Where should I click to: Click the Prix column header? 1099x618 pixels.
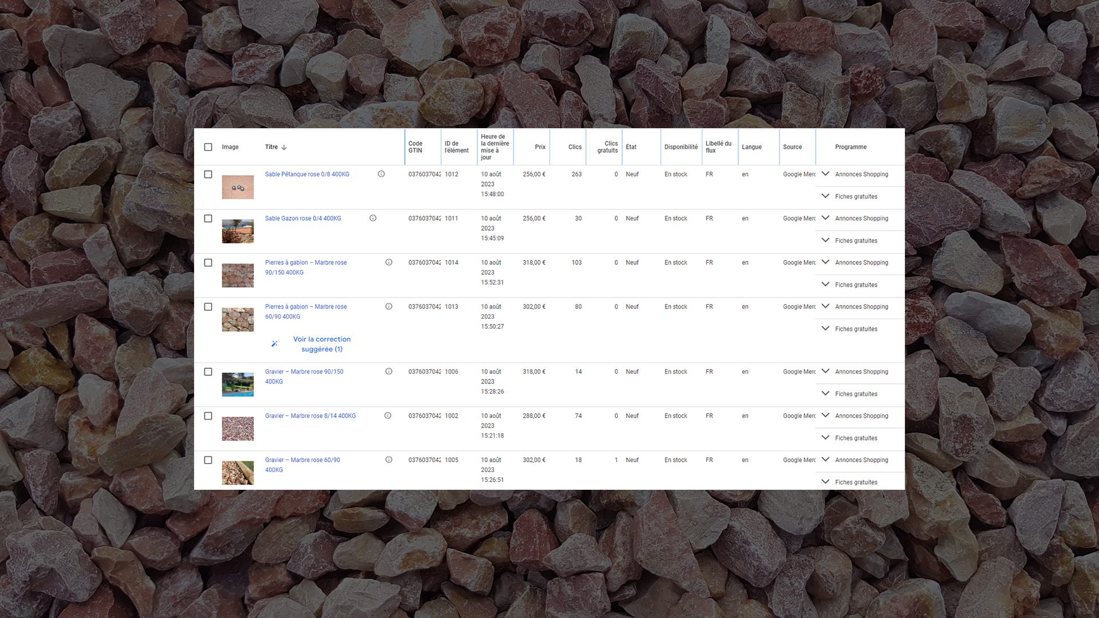pyautogui.click(x=540, y=147)
